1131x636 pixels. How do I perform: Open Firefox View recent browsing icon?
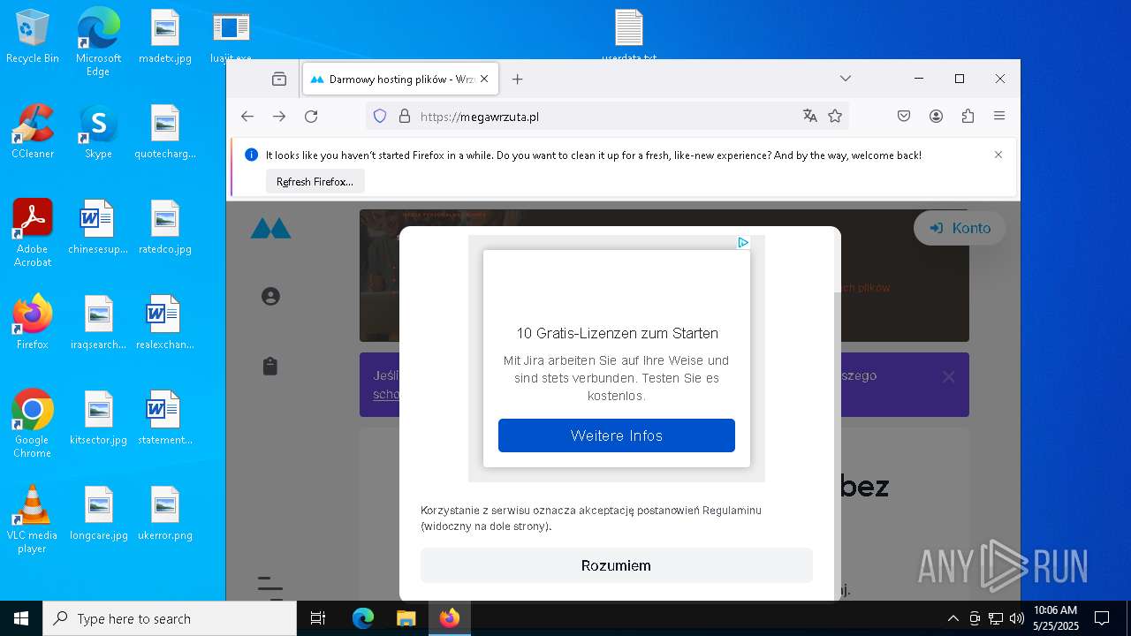tap(279, 79)
